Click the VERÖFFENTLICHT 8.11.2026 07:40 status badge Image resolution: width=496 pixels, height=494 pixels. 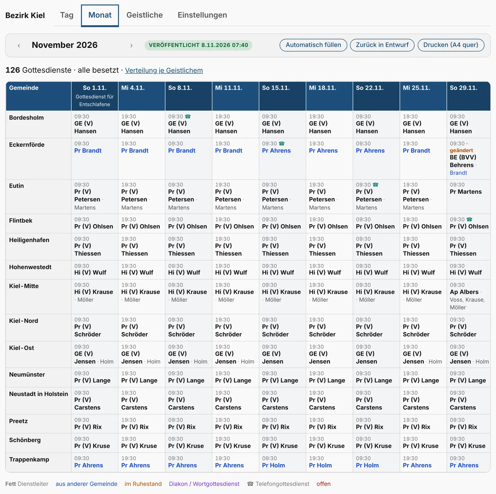[x=198, y=45]
